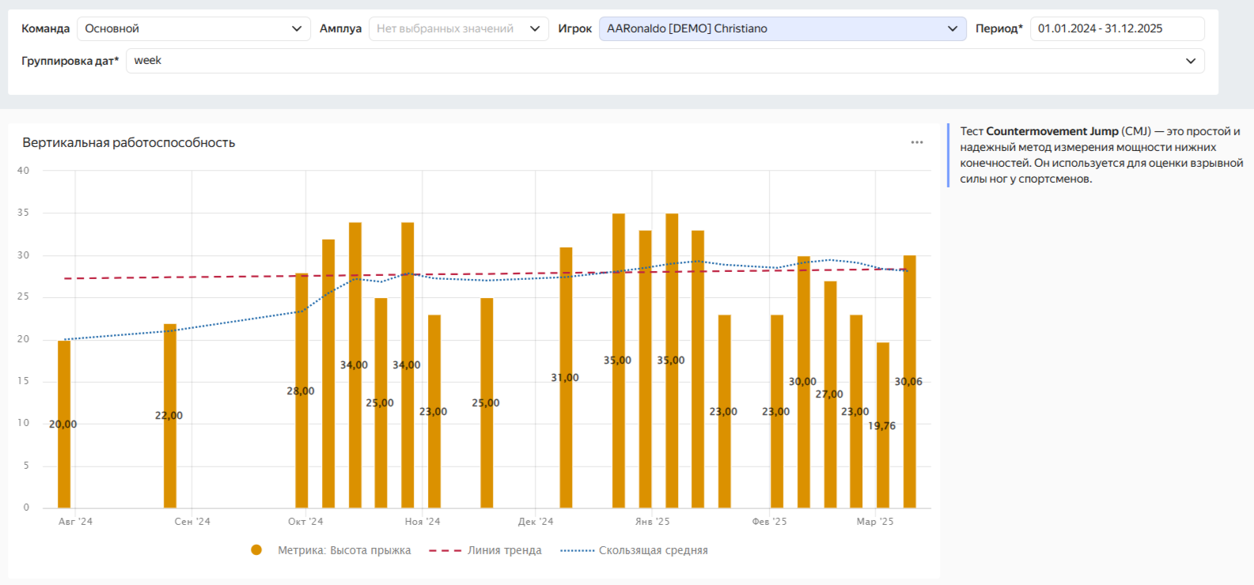
Task: Click the bar labeled 28,00
Action: pos(301,391)
